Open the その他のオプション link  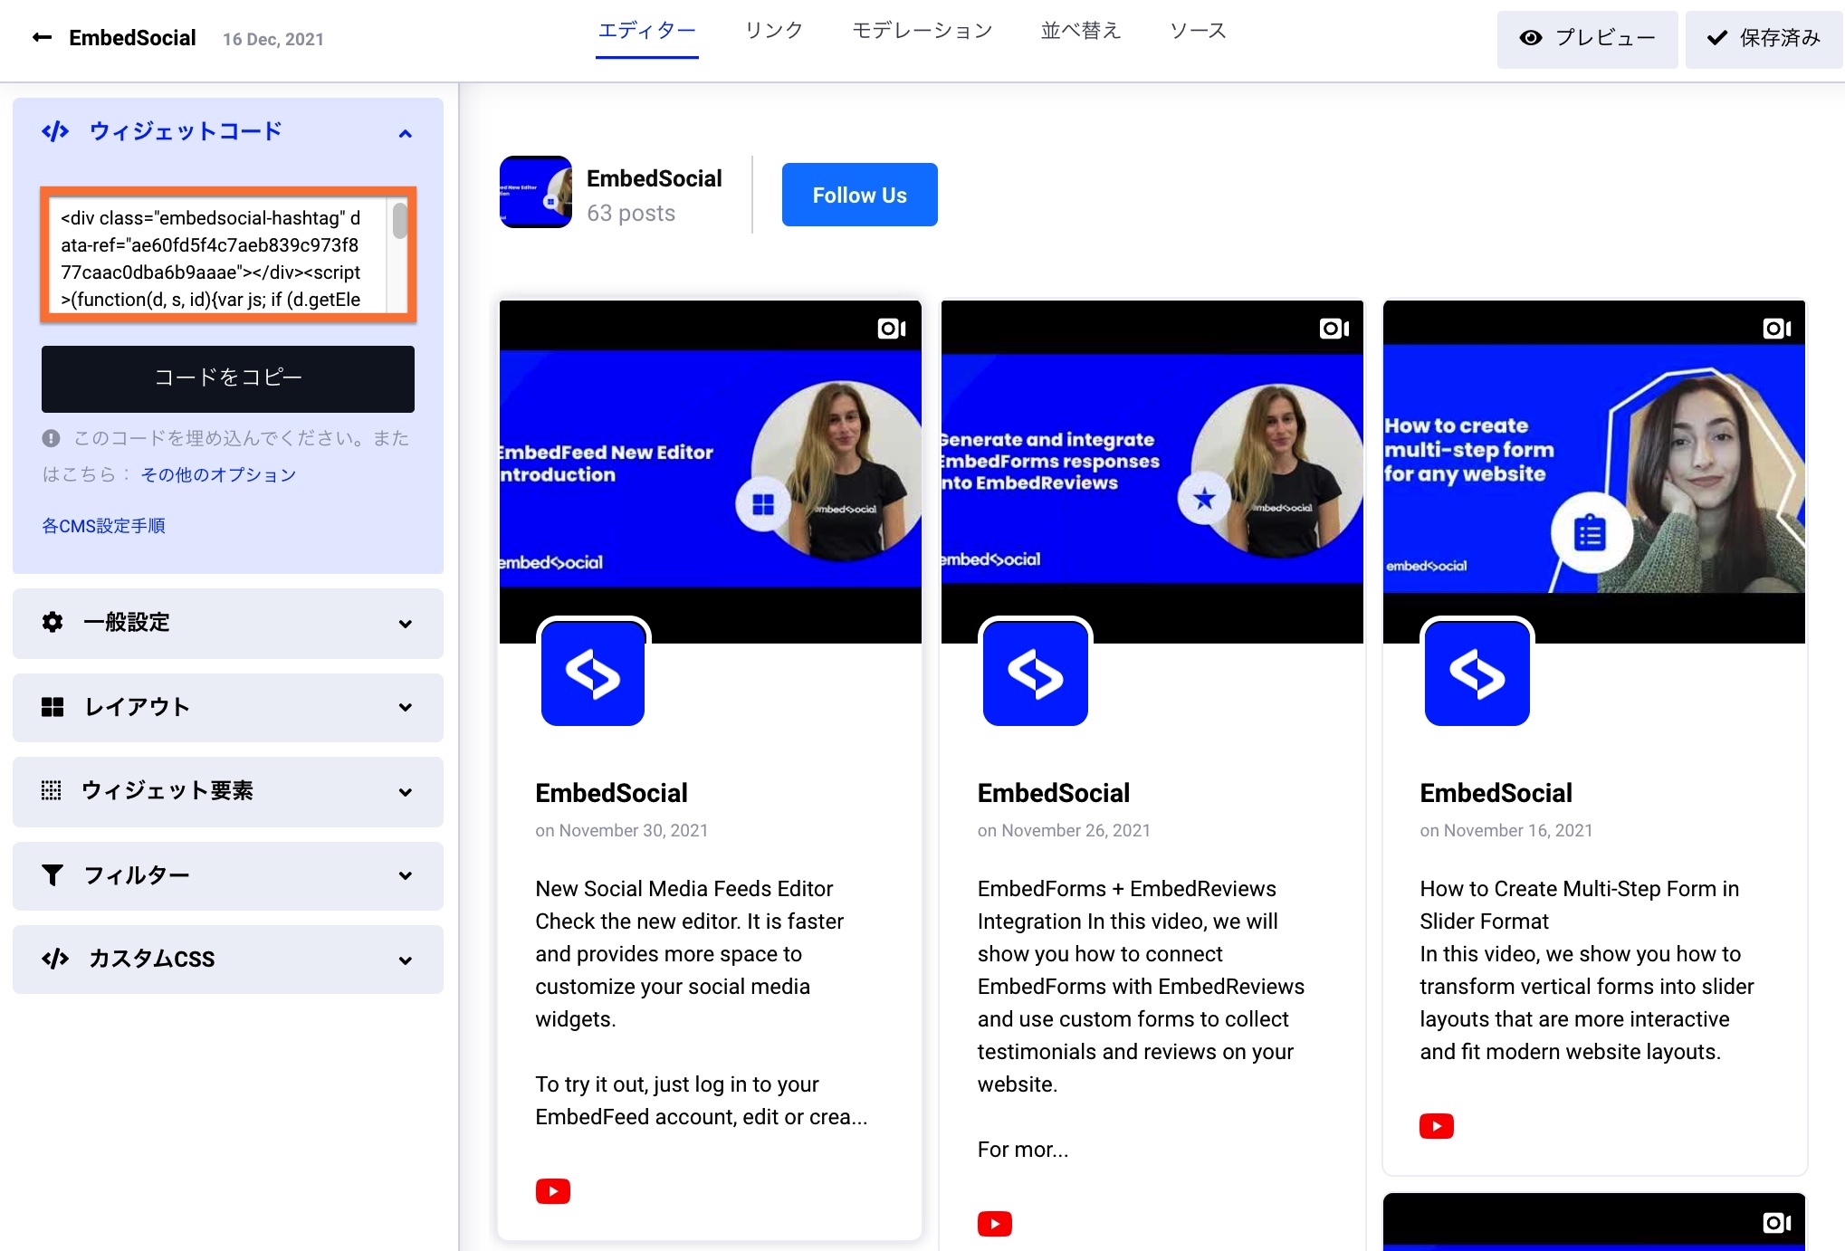(x=218, y=475)
